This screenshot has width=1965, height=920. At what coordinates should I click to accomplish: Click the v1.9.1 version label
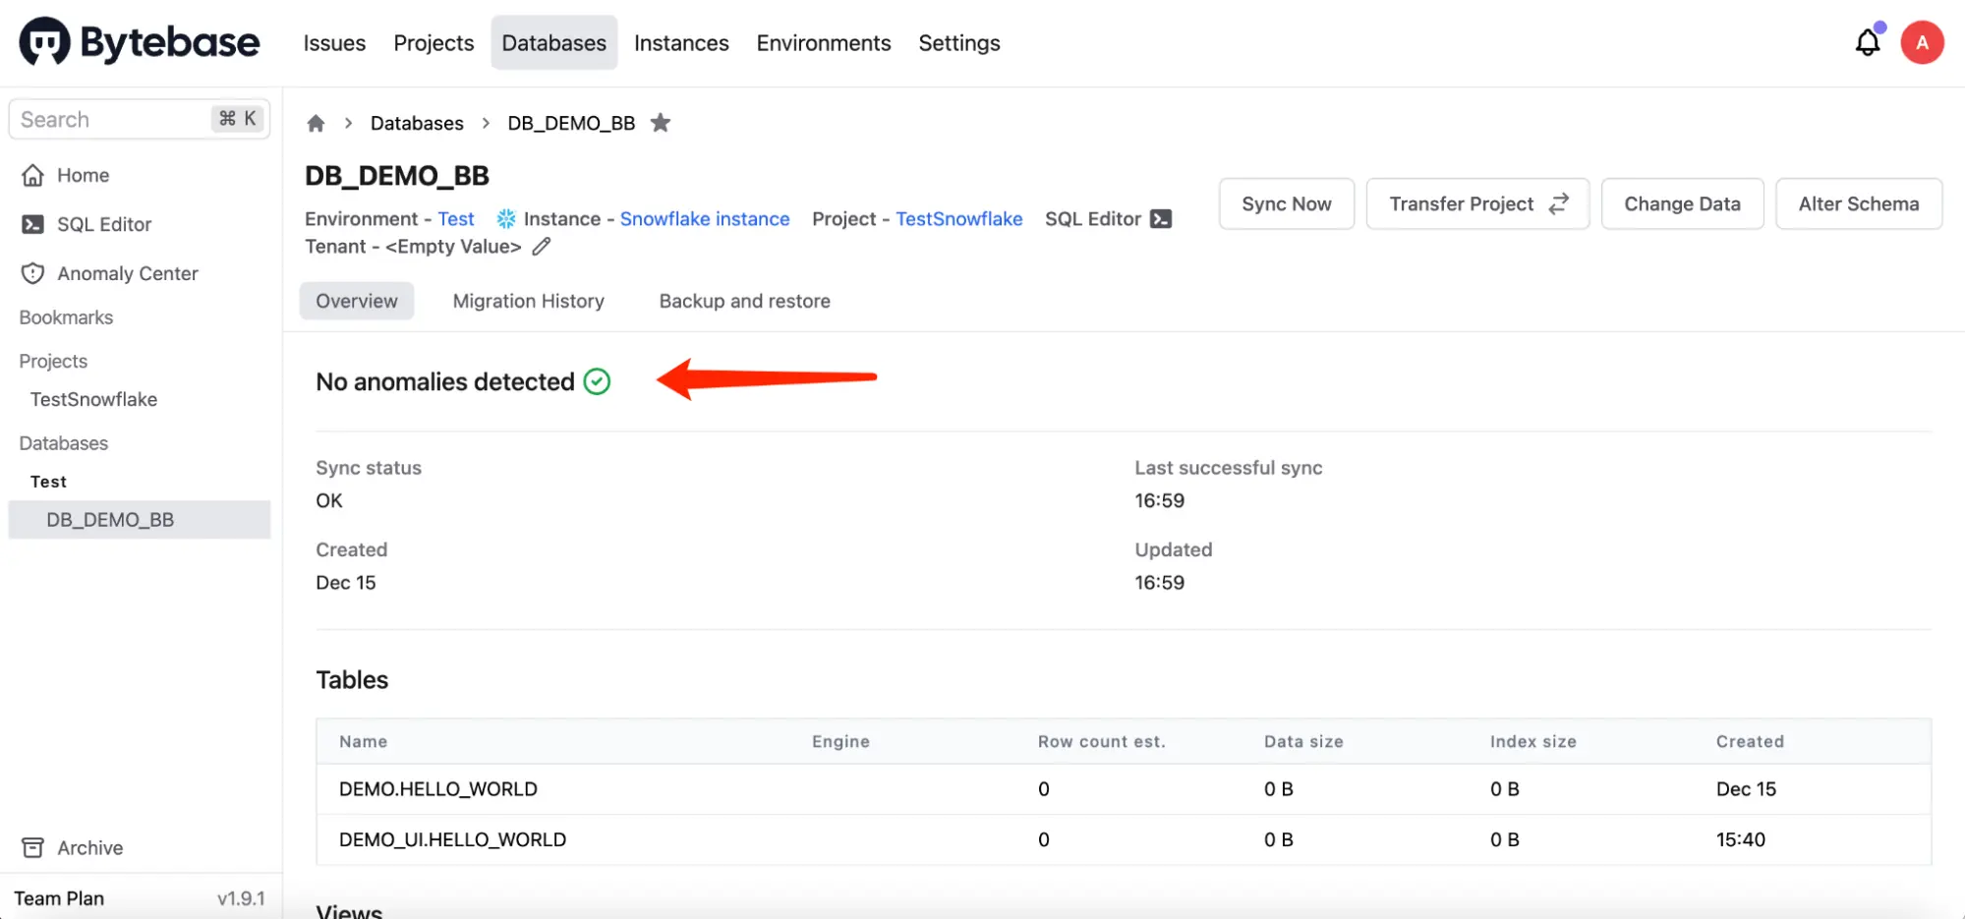click(x=241, y=898)
